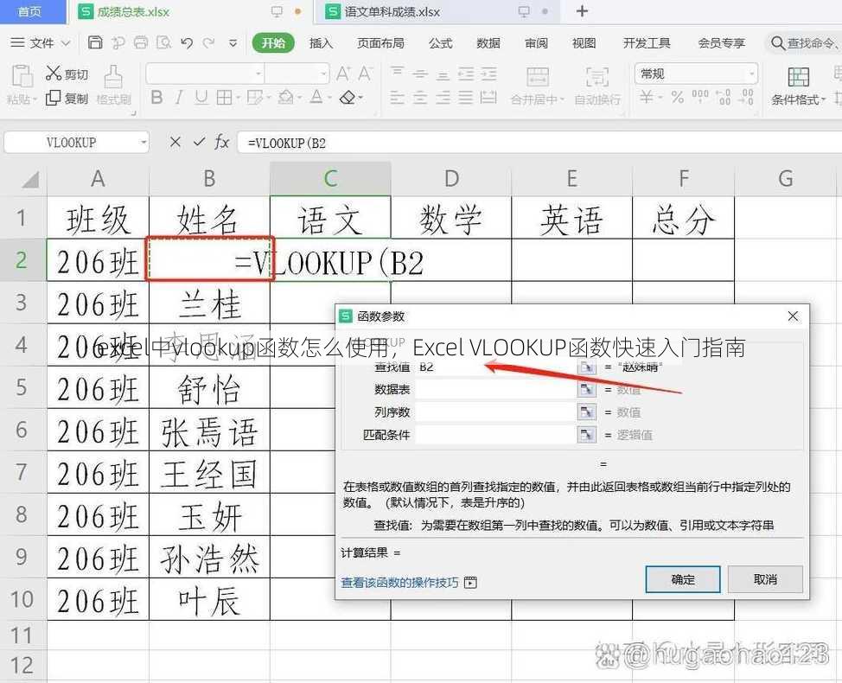The width and height of the screenshot is (842, 683).
Task: Decrease font size with the A- icon
Action: 365,73
